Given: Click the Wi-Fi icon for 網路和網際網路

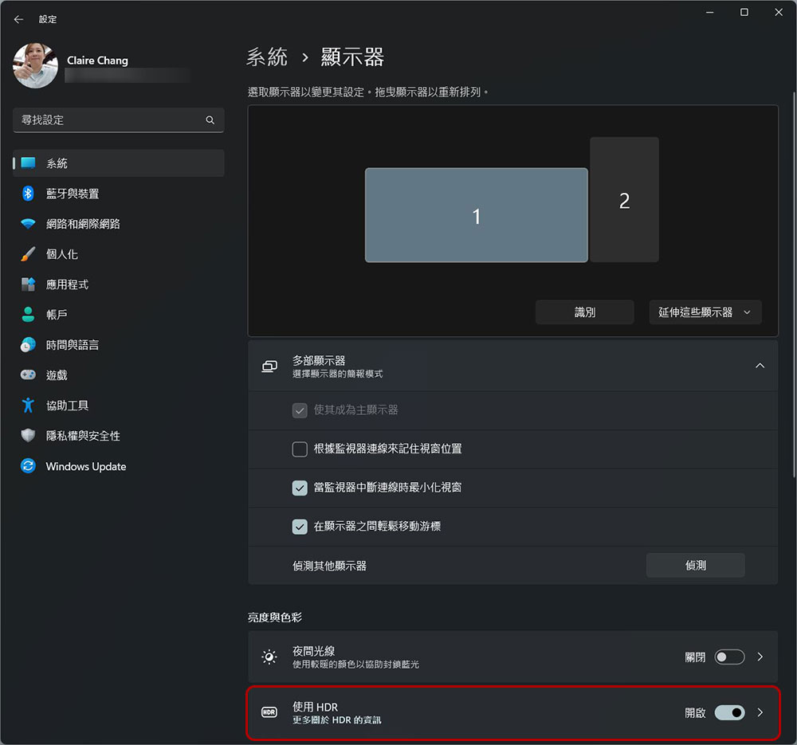Looking at the screenshot, I should tap(28, 224).
